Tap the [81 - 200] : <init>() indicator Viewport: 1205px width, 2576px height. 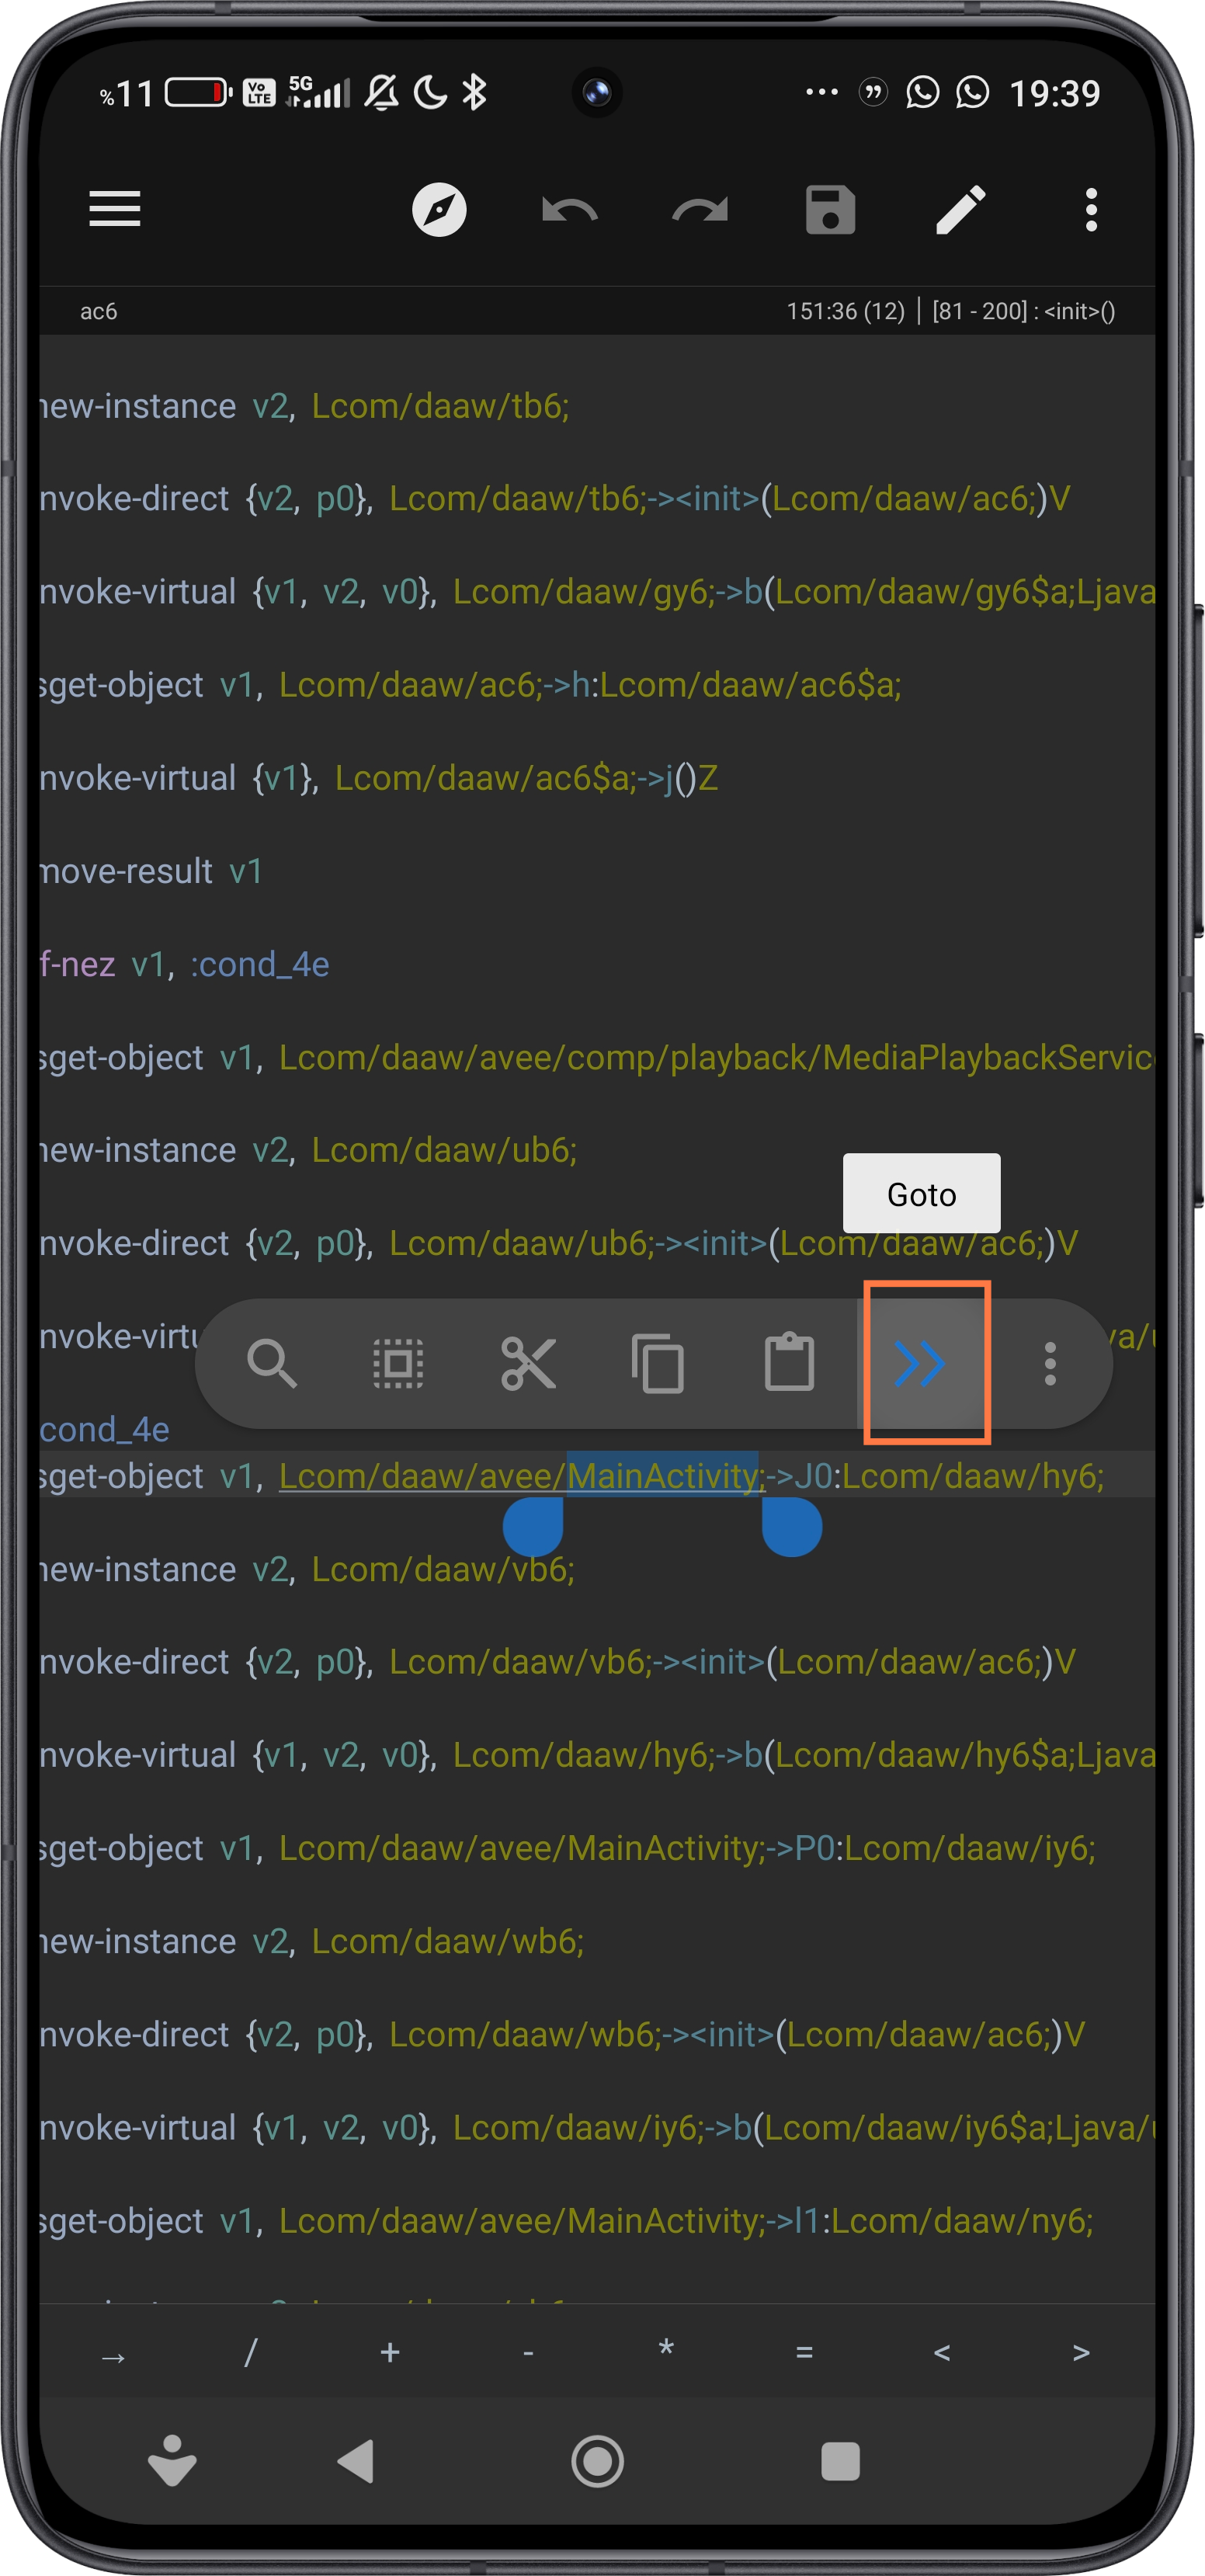pos(1023,312)
